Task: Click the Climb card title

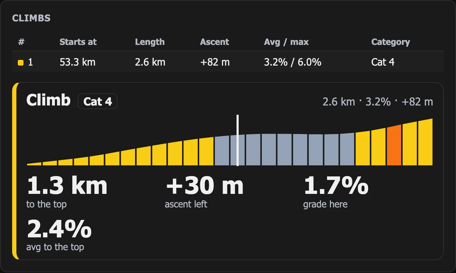Action: (48, 101)
